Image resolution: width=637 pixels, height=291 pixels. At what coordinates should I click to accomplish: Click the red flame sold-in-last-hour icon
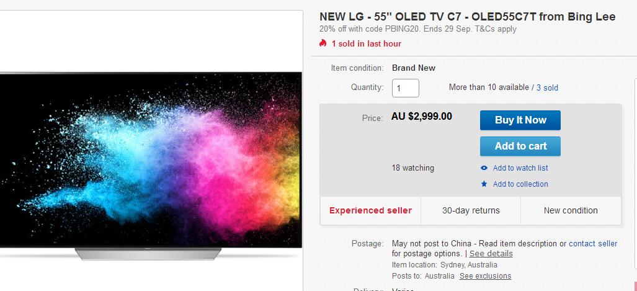click(x=323, y=43)
